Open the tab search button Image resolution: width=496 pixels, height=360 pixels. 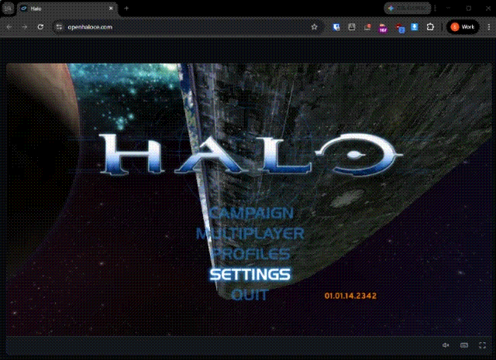tap(8, 9)
